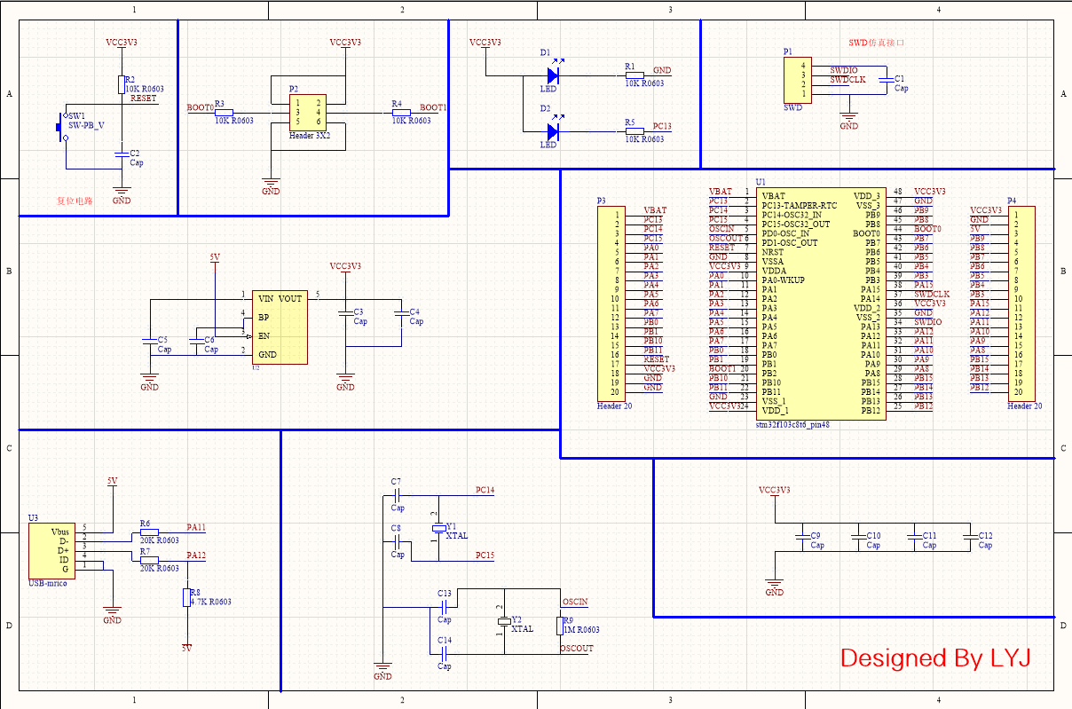Select LED D1 diode symbol

click(x=553, y=75)
